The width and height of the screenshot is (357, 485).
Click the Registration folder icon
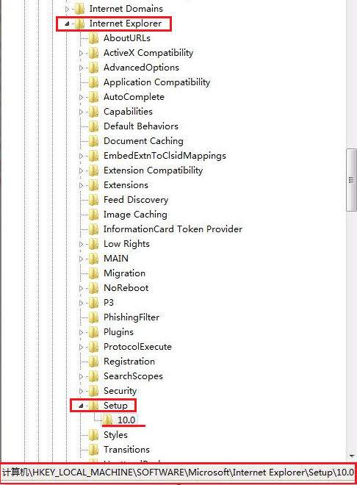[93, 362]
